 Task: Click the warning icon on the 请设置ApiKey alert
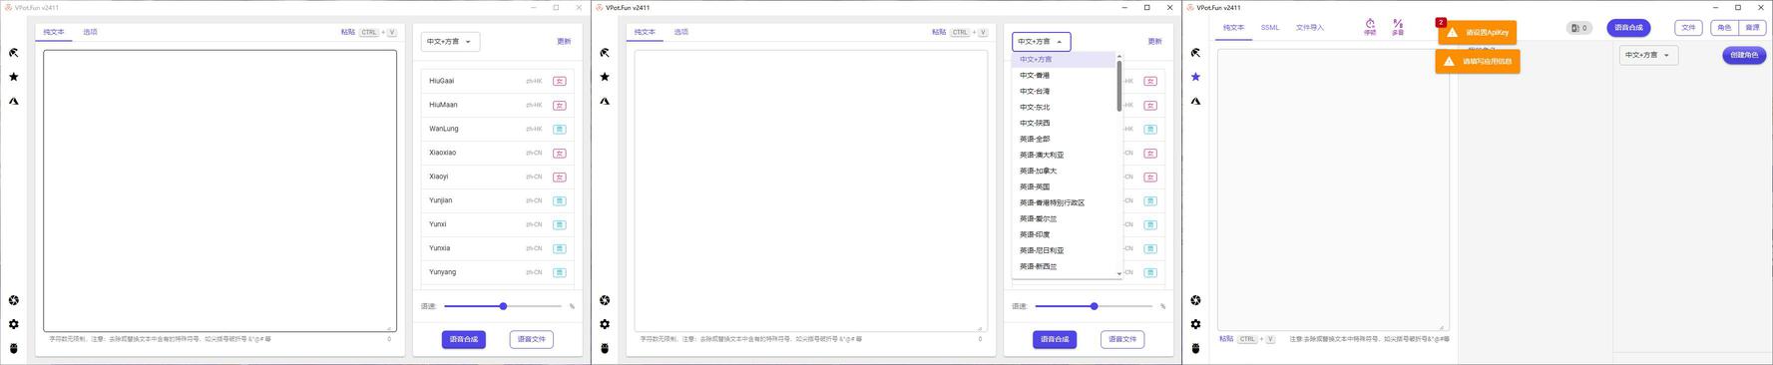click(1453, 32)
